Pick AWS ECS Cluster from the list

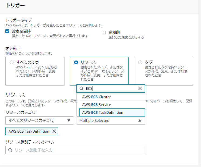[112, 97]
